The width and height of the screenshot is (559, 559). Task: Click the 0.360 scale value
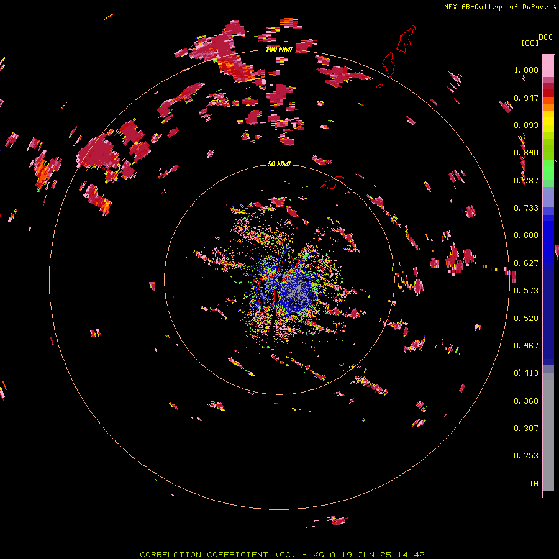[x=526, y=401]
